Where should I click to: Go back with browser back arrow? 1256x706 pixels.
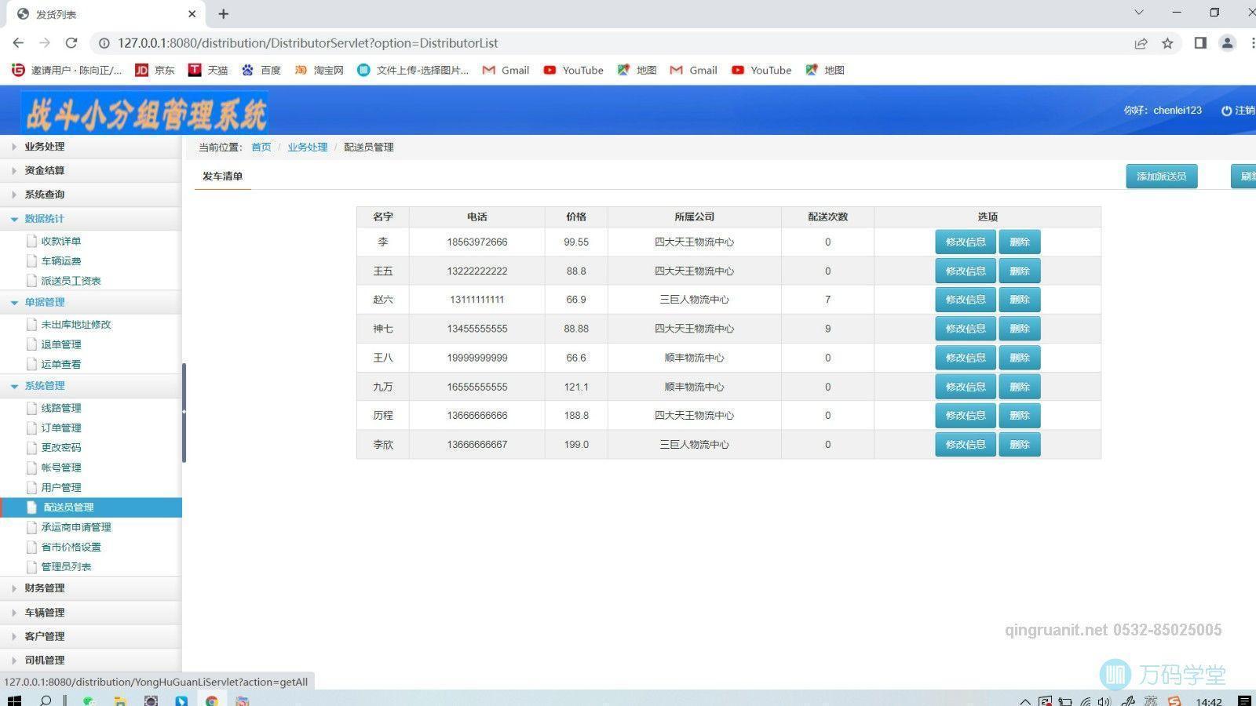coord(18,43)
